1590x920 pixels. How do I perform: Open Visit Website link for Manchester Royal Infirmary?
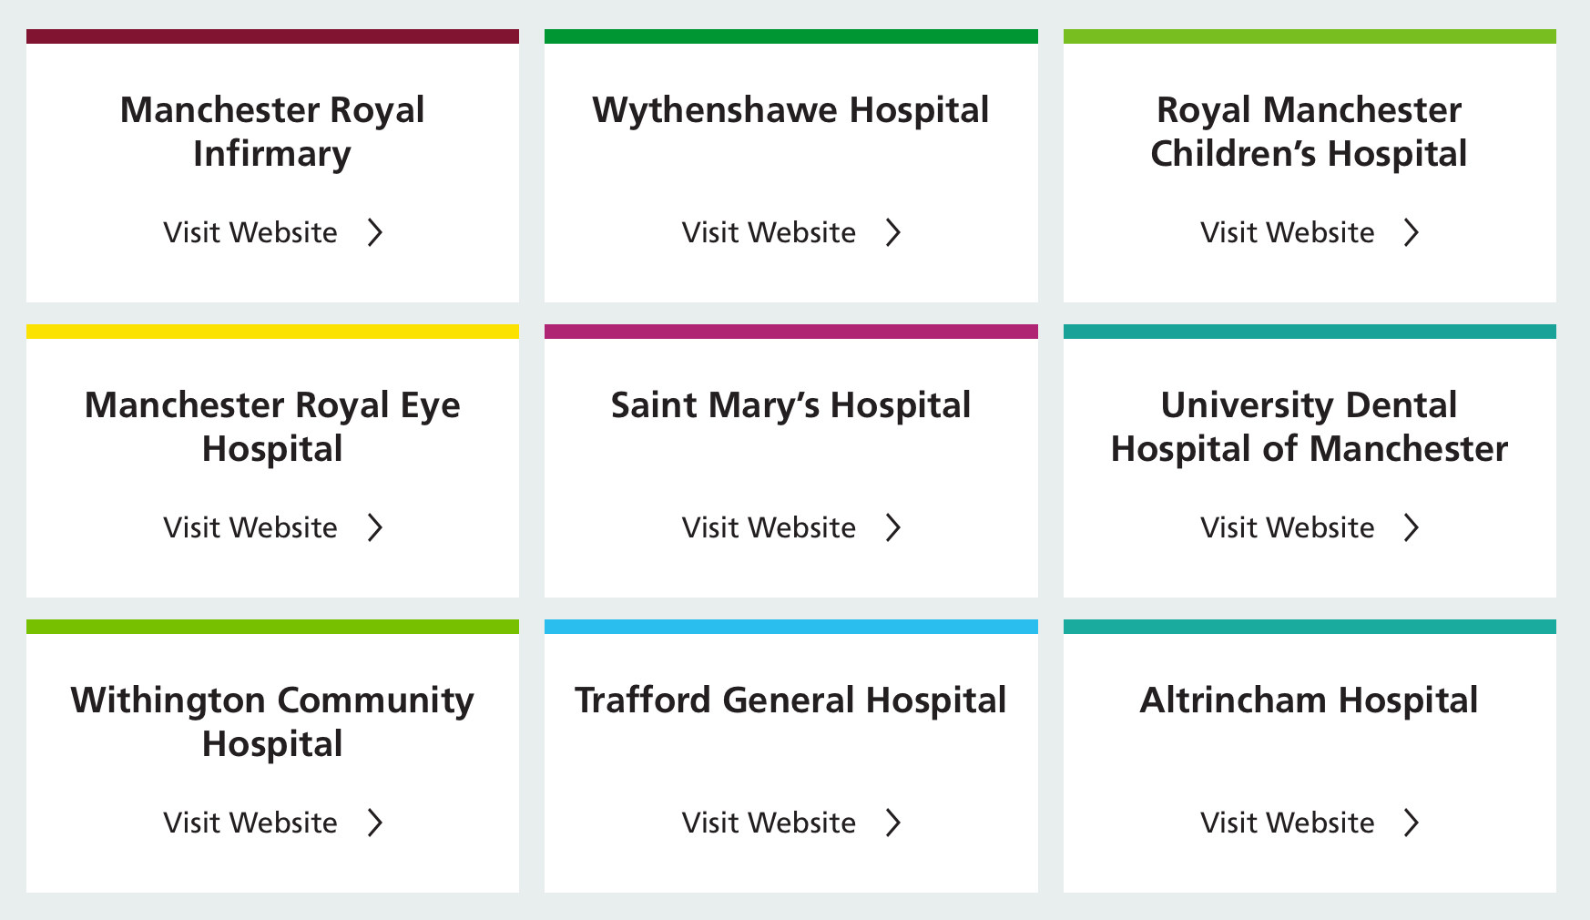[250, 232]
